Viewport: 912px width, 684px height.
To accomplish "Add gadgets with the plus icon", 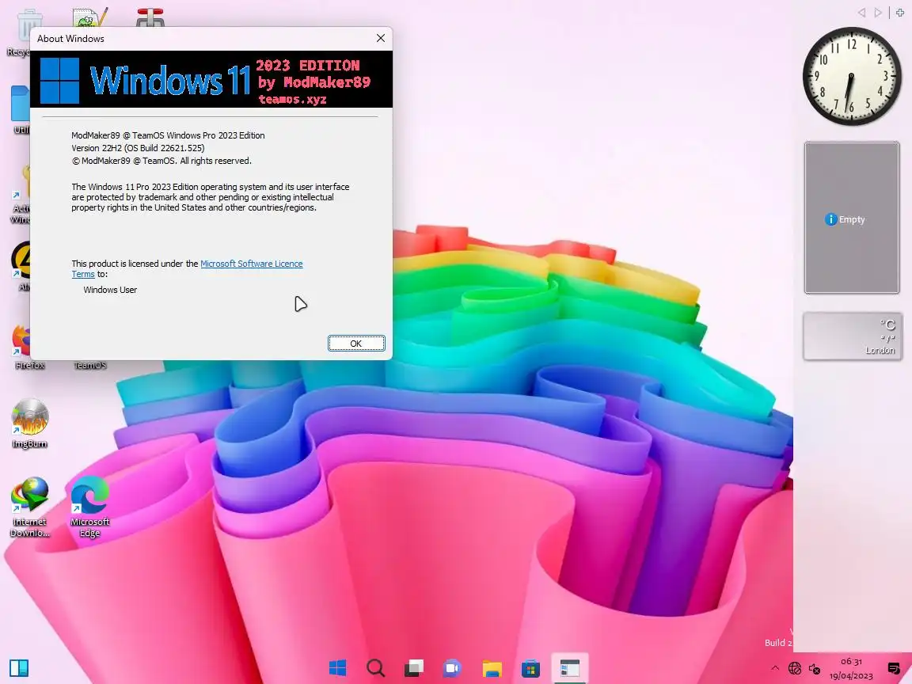I will coord(900,12).
